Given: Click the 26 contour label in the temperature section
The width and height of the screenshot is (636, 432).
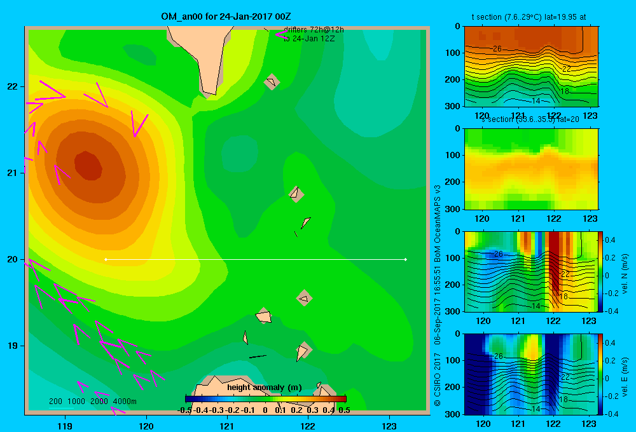Looking at the screenshot, I should pos(497,49).
